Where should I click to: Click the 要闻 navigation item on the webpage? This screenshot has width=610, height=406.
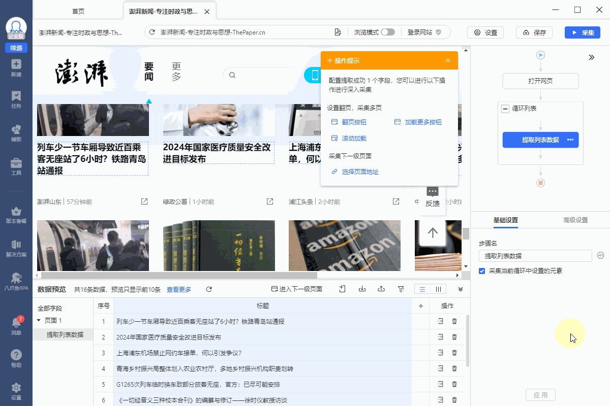click(149, 72)
